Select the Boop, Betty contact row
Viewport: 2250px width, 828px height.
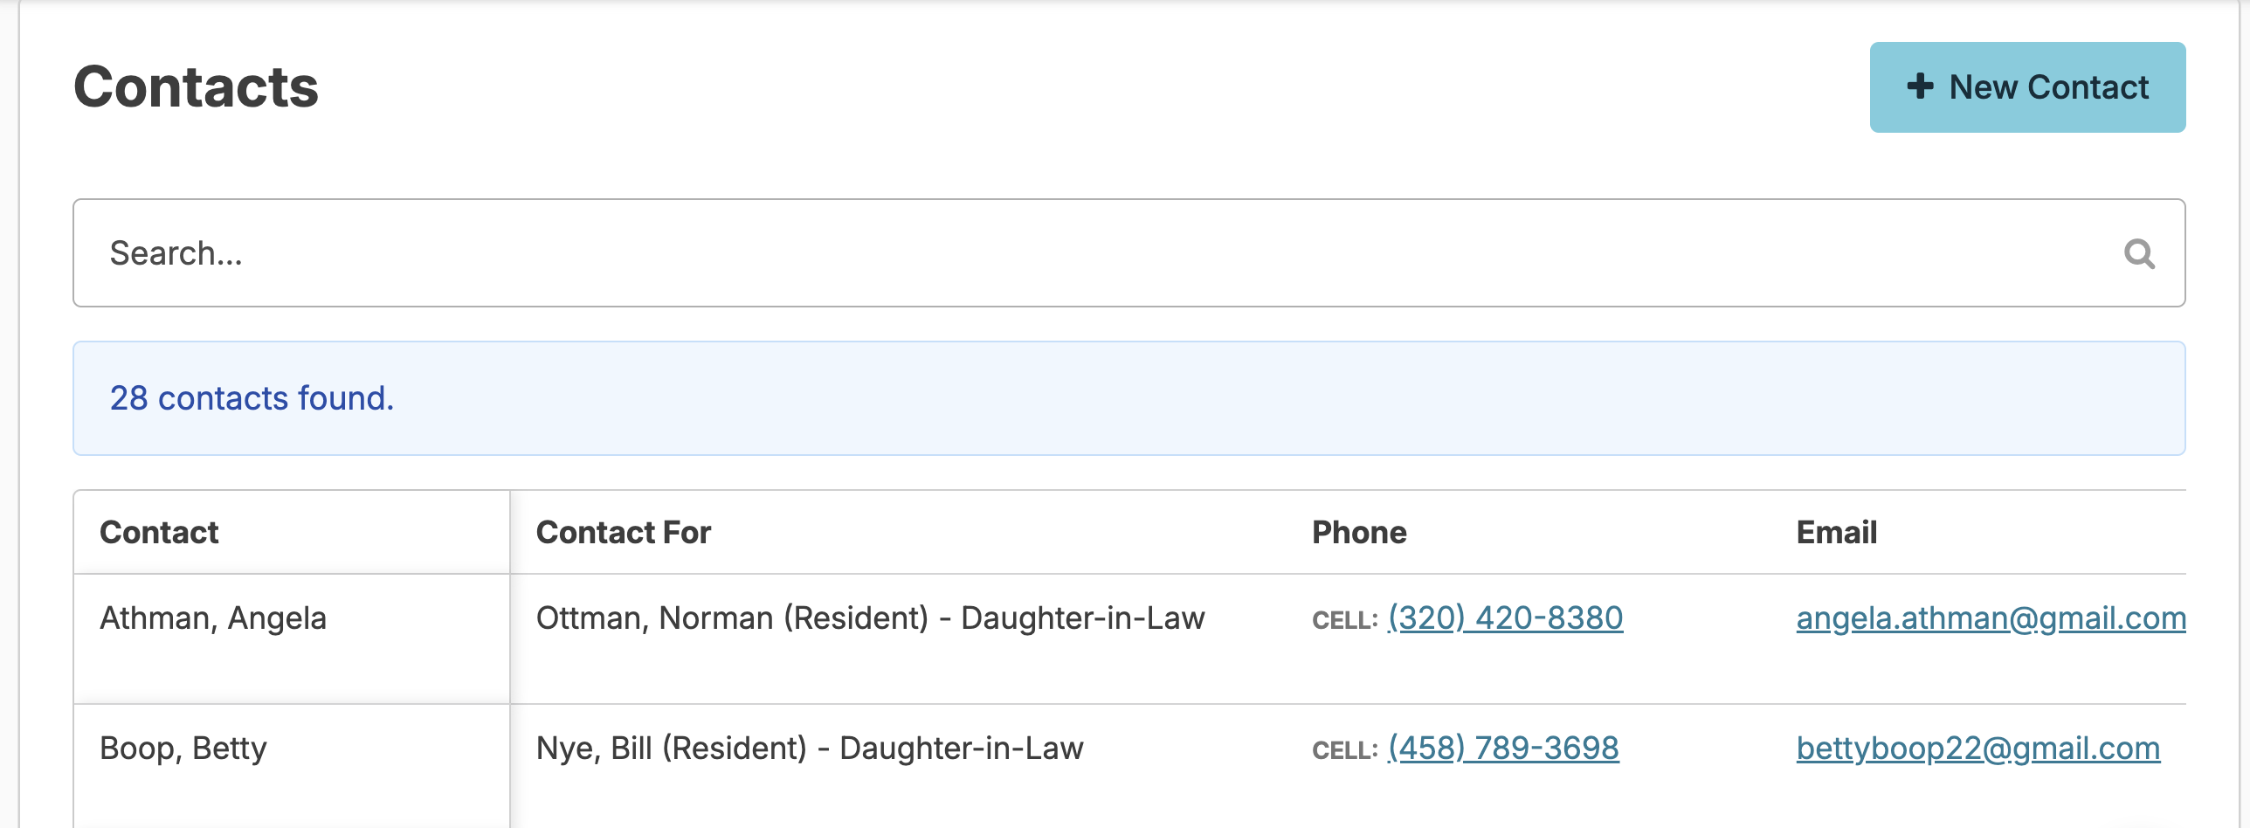click(x=183, y=749)
